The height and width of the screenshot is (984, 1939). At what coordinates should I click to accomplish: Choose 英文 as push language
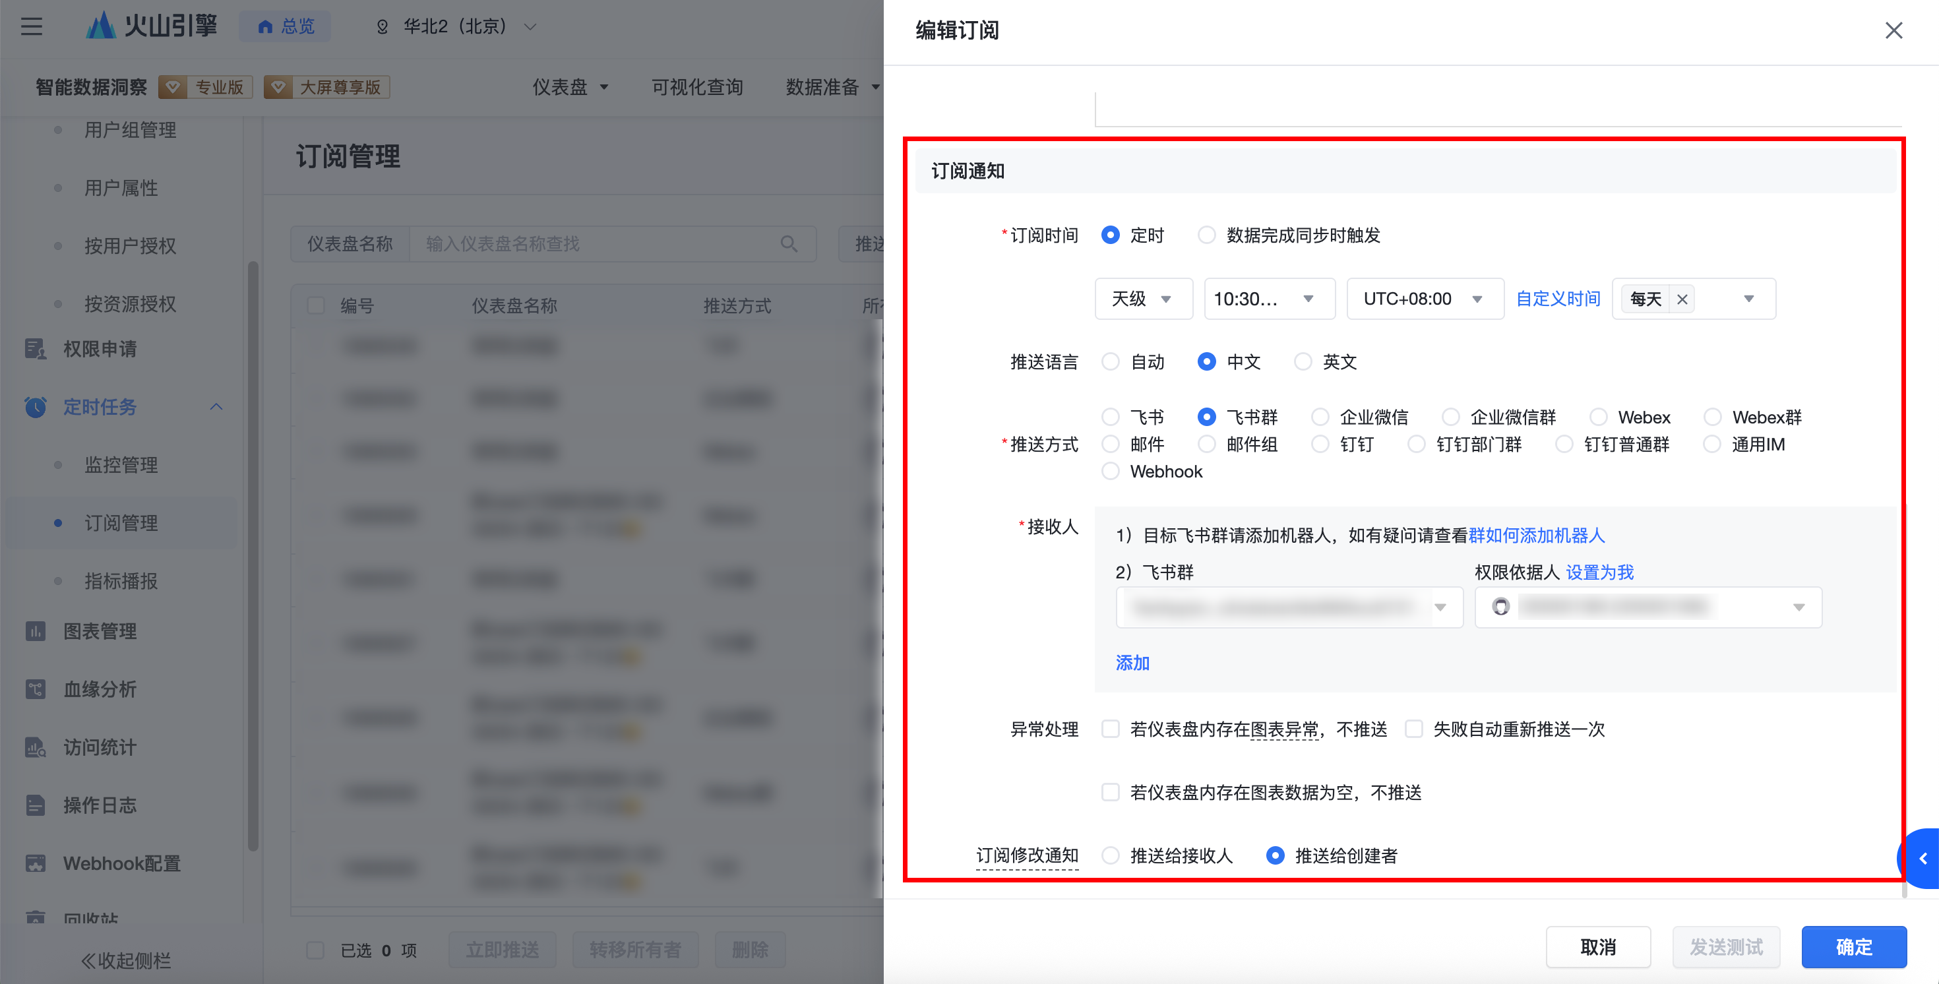(1303, 362)
